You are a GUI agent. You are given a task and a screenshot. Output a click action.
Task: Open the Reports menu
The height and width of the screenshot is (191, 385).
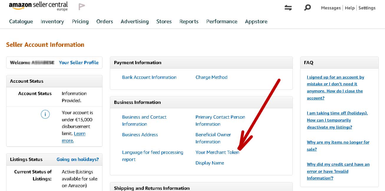[189, 21]
